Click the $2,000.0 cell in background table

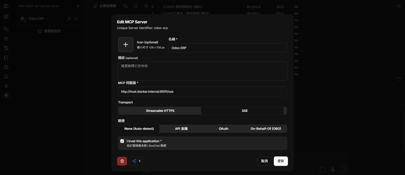[x=254, y=7]
